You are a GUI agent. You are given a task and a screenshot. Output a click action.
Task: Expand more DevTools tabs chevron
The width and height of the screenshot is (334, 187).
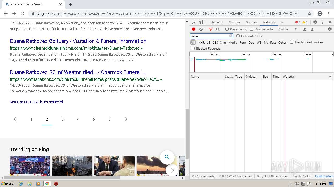[282, 22]
